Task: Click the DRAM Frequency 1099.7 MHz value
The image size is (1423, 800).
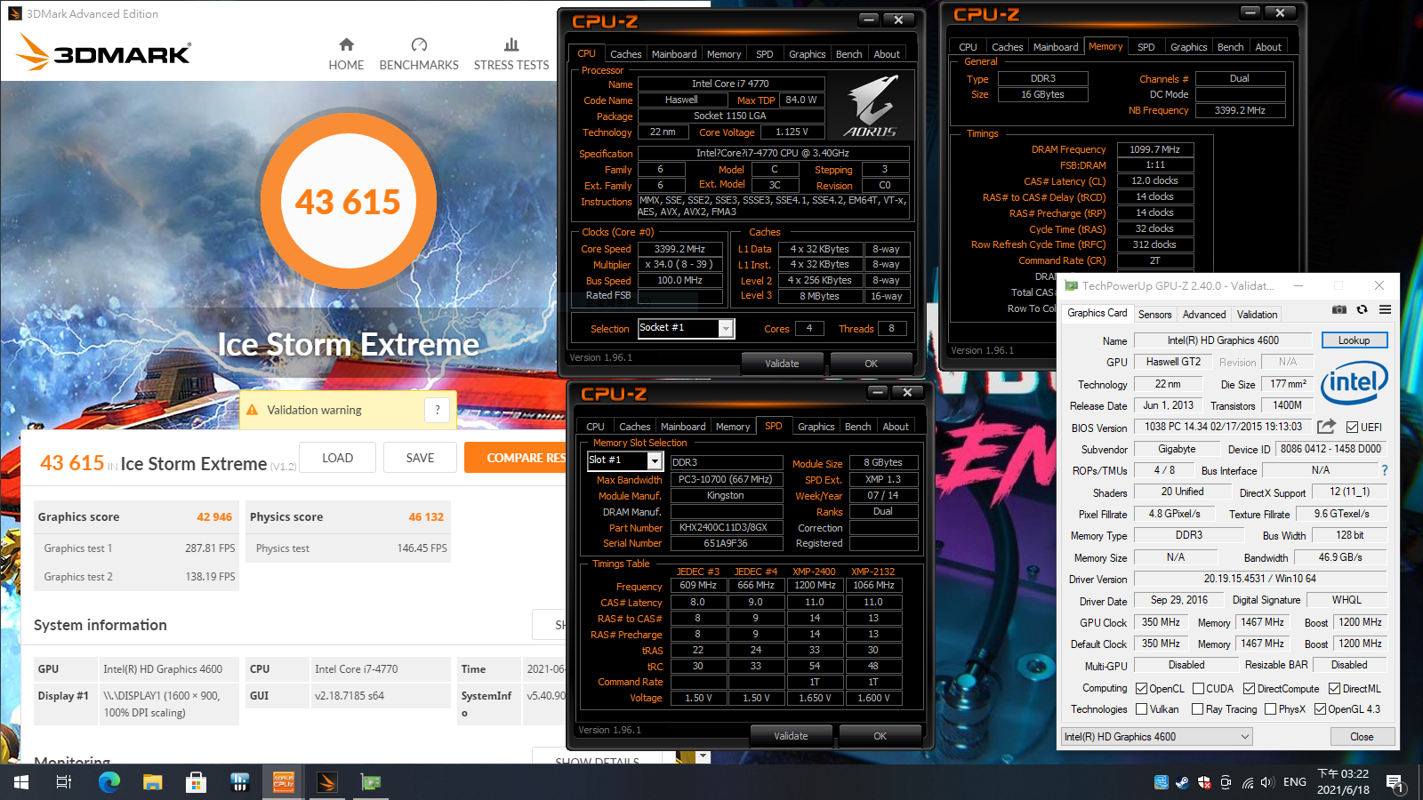Action: 1154,149
